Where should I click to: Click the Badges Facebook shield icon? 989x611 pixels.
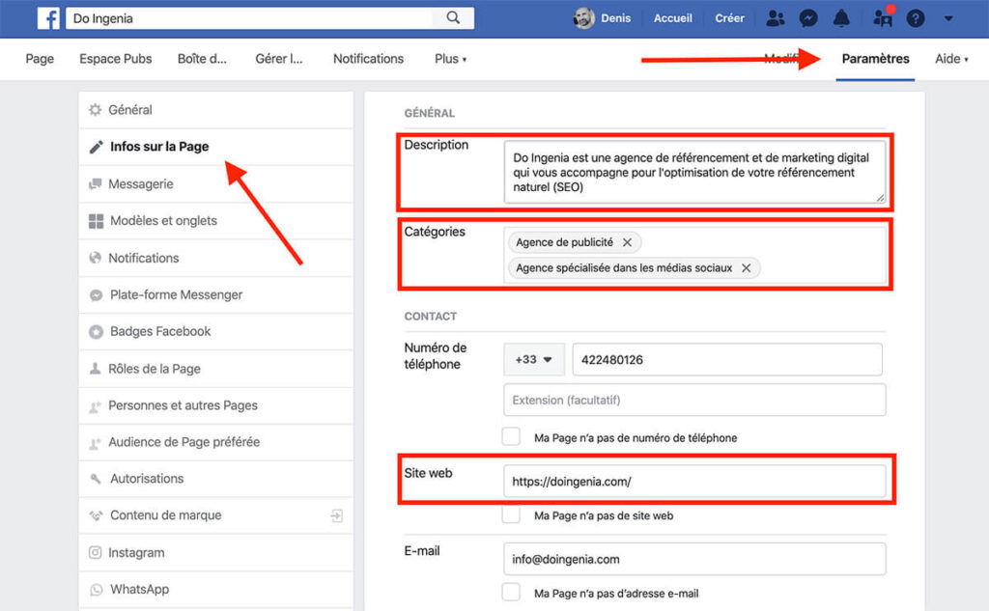(x=95, y=331)
